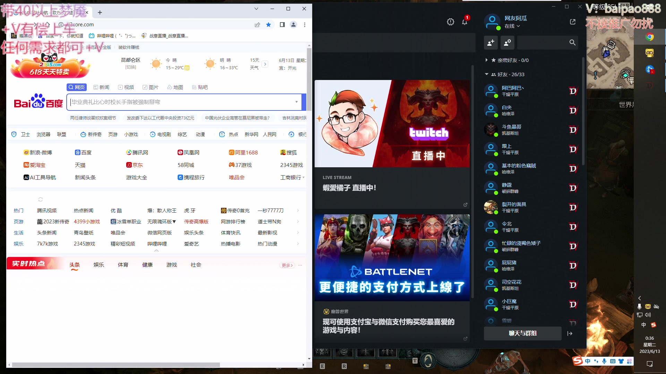Click the browser vertical scrollbar
The image size is (666, 374).
pos(309,80)
